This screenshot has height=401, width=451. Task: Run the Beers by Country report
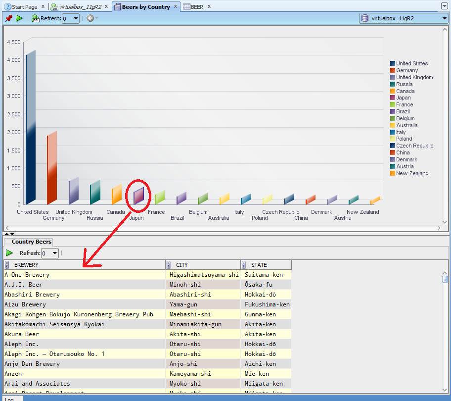tap(19, 18)
